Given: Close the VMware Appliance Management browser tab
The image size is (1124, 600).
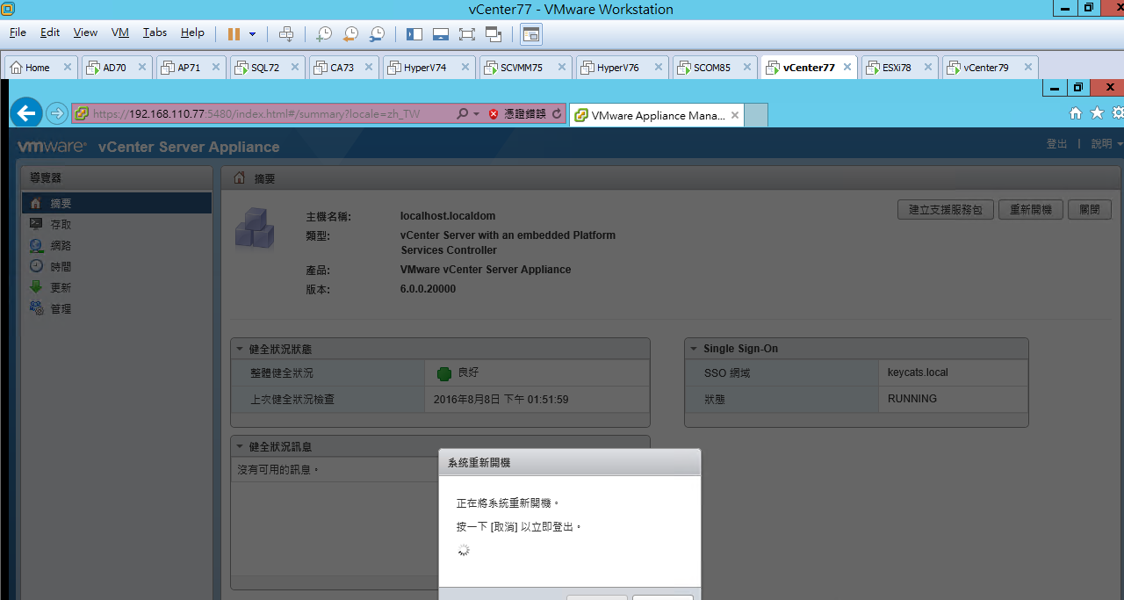Looking at the screenshot, I should (x=735, y=115).
